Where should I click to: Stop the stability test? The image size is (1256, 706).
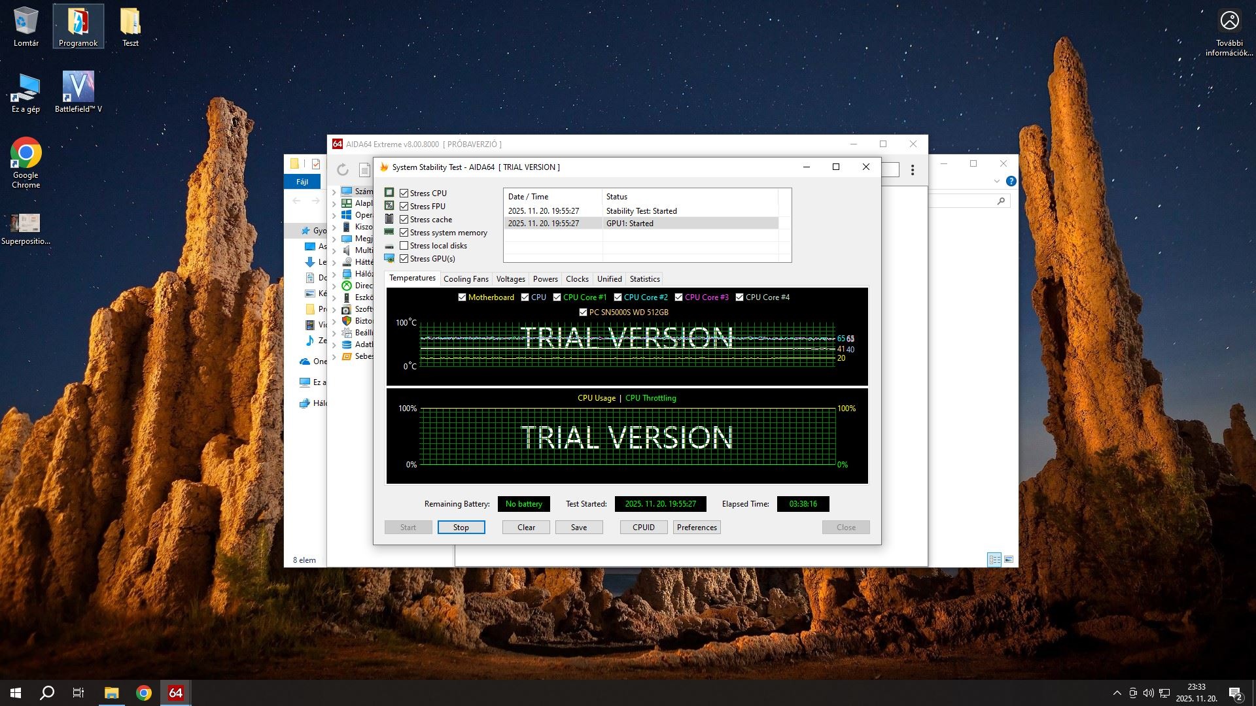coord(461,528)
